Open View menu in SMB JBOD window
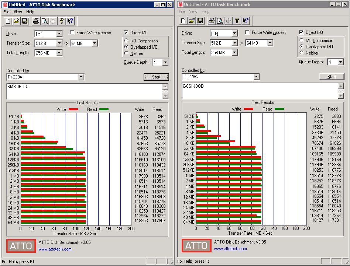350x266 pixels. tap(18, 12)
